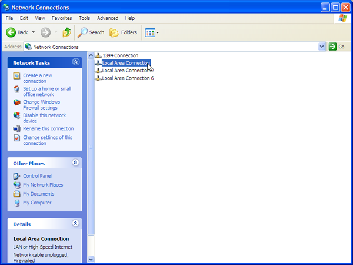Click the Windows Firewall settings icon
This screenshot has height=265, width=353.
[16, 102]
